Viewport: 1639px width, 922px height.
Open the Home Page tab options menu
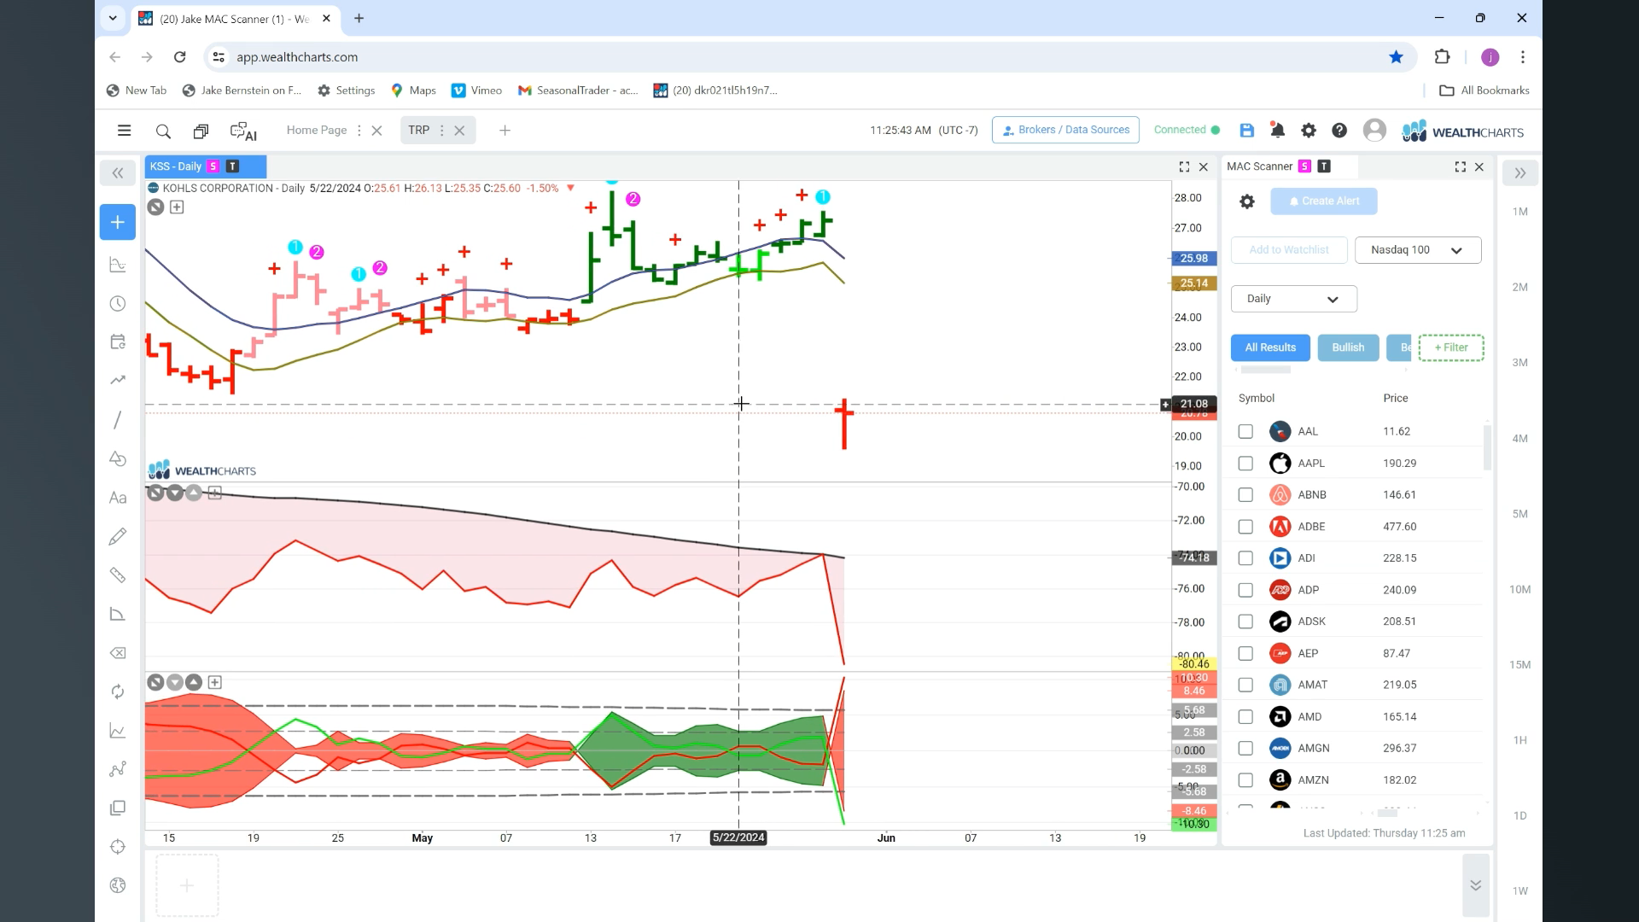(x=359, y=131)
